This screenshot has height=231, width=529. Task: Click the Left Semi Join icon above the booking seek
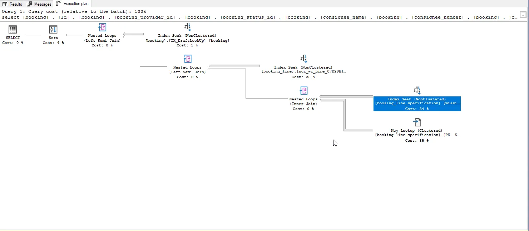(102, 27)
